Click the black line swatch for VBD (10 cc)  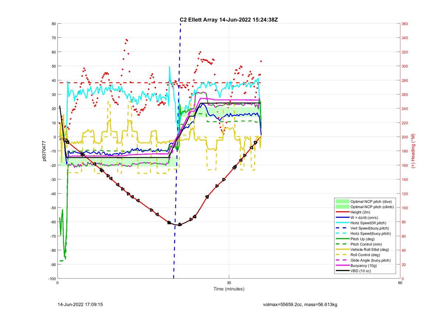342,271
